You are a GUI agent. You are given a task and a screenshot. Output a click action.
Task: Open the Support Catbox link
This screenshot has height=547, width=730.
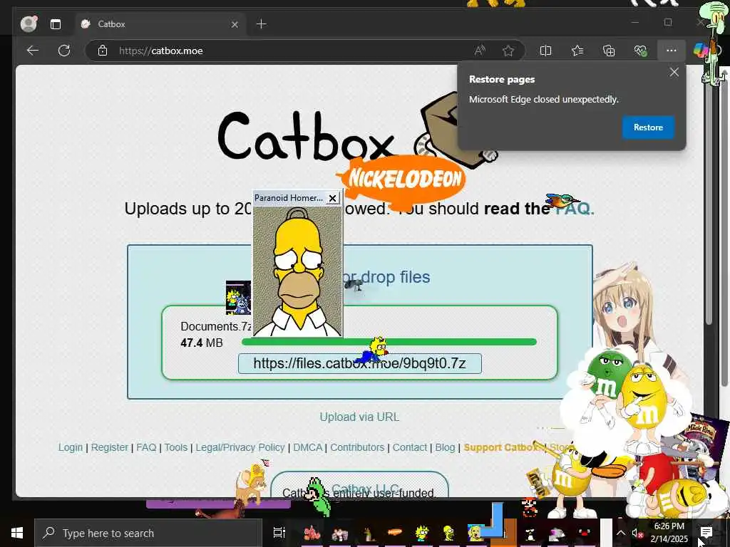(x=500, y=447)
